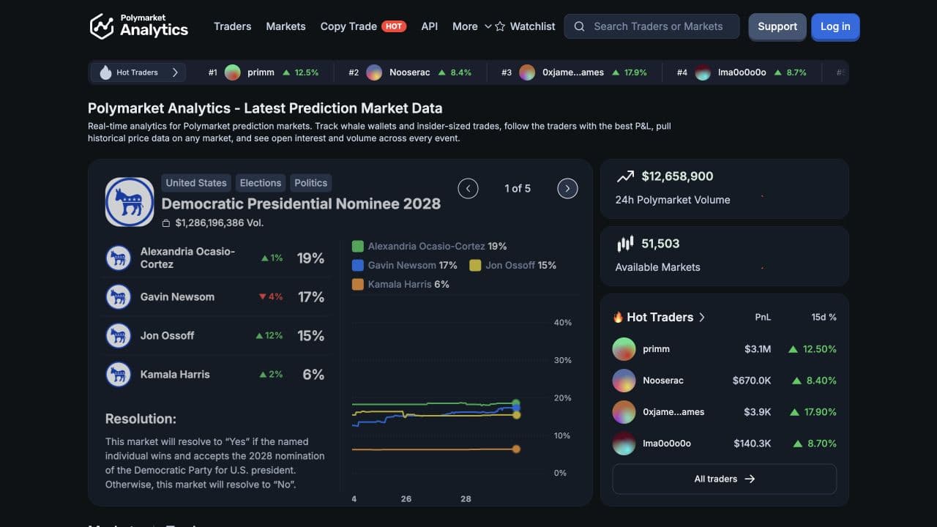Viewport: 937px width, 527px height.
Task: Click the HOT badge next to Copy Trade
Action: [x=394, y=26]
